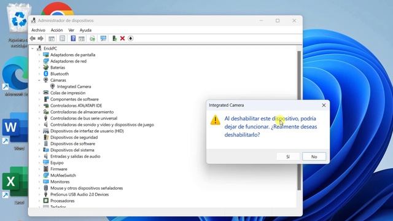
Task: Toggle the console tree pane toolbar icon
Action: click(x=52, y=38)
